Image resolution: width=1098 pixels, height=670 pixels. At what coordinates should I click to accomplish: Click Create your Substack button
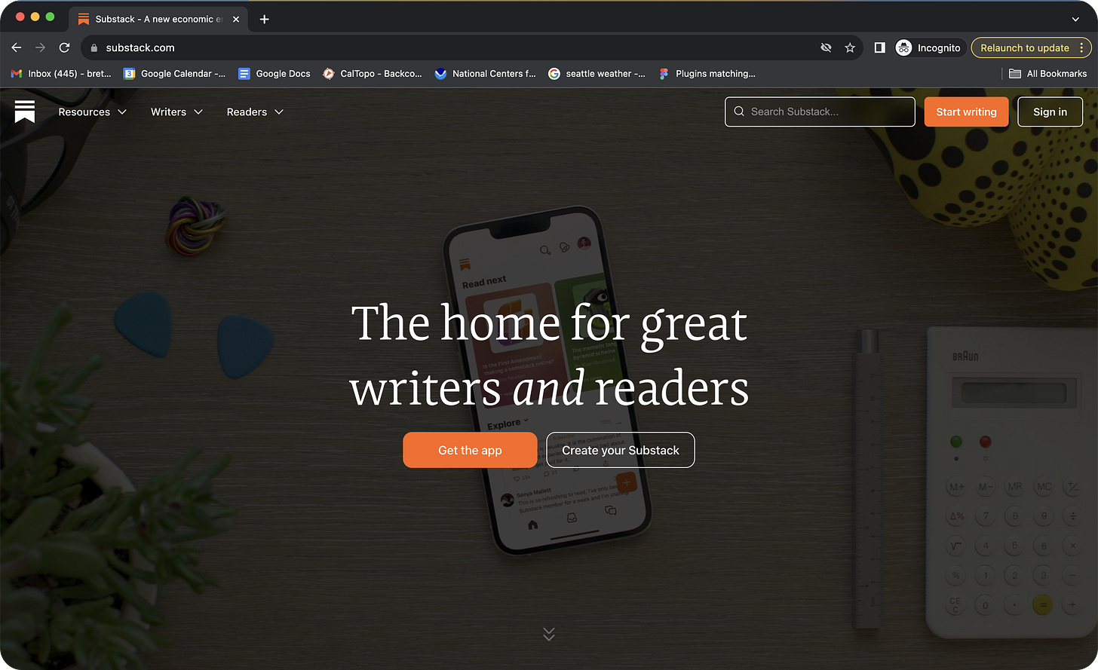620,450
